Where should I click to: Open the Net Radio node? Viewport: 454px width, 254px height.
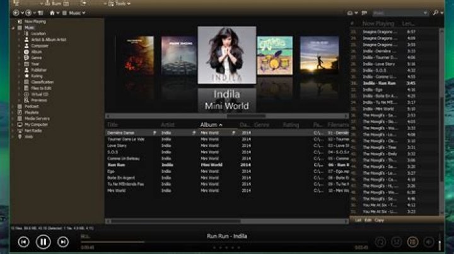coord(34,130)
